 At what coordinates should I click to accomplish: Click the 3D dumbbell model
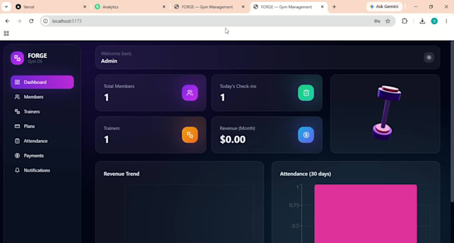tap(387, 112)
